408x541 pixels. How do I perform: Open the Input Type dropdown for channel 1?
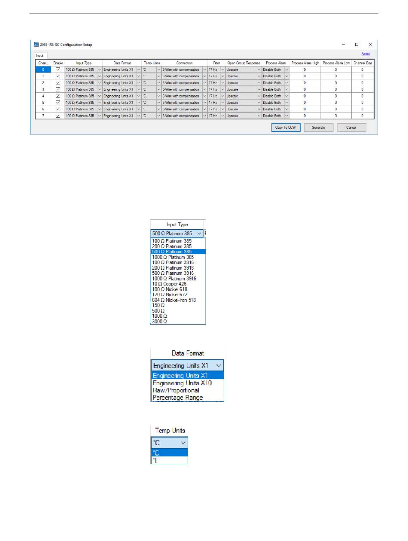coord(100,76)
